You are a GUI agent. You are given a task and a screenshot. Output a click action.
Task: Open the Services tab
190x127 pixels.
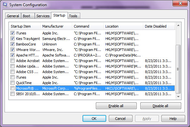coord(43,16)
